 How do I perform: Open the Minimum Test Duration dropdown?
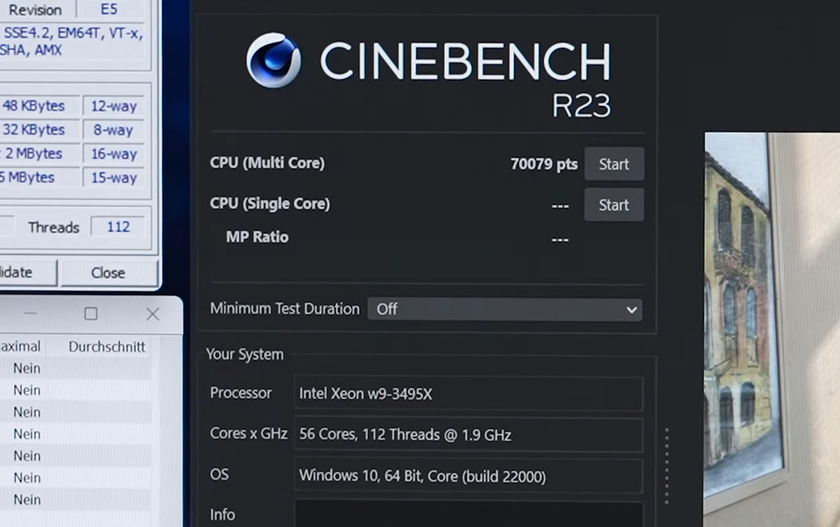click(504, 309)
